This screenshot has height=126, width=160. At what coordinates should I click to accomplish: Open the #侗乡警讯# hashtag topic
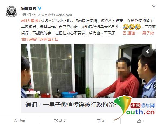pos(31,21)
